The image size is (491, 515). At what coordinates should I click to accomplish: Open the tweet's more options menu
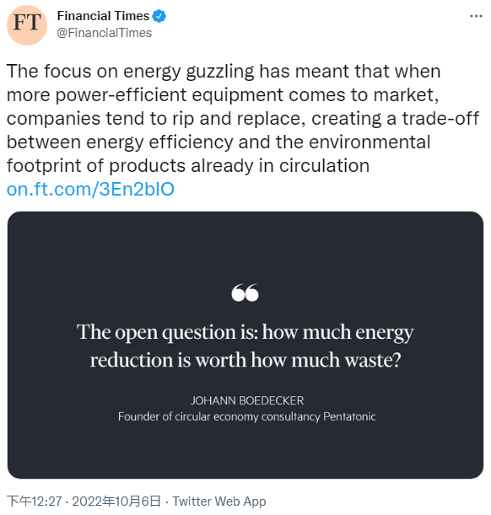click(476, 16)
